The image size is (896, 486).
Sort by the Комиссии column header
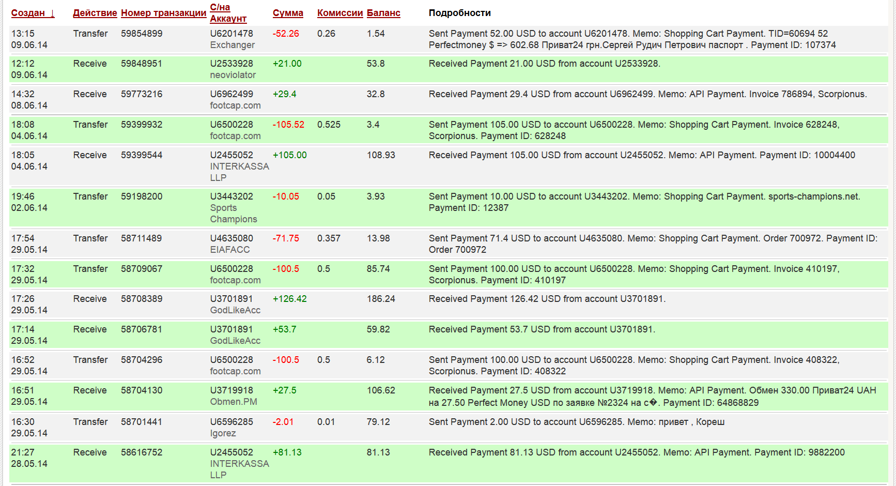(x=340, y=13)
